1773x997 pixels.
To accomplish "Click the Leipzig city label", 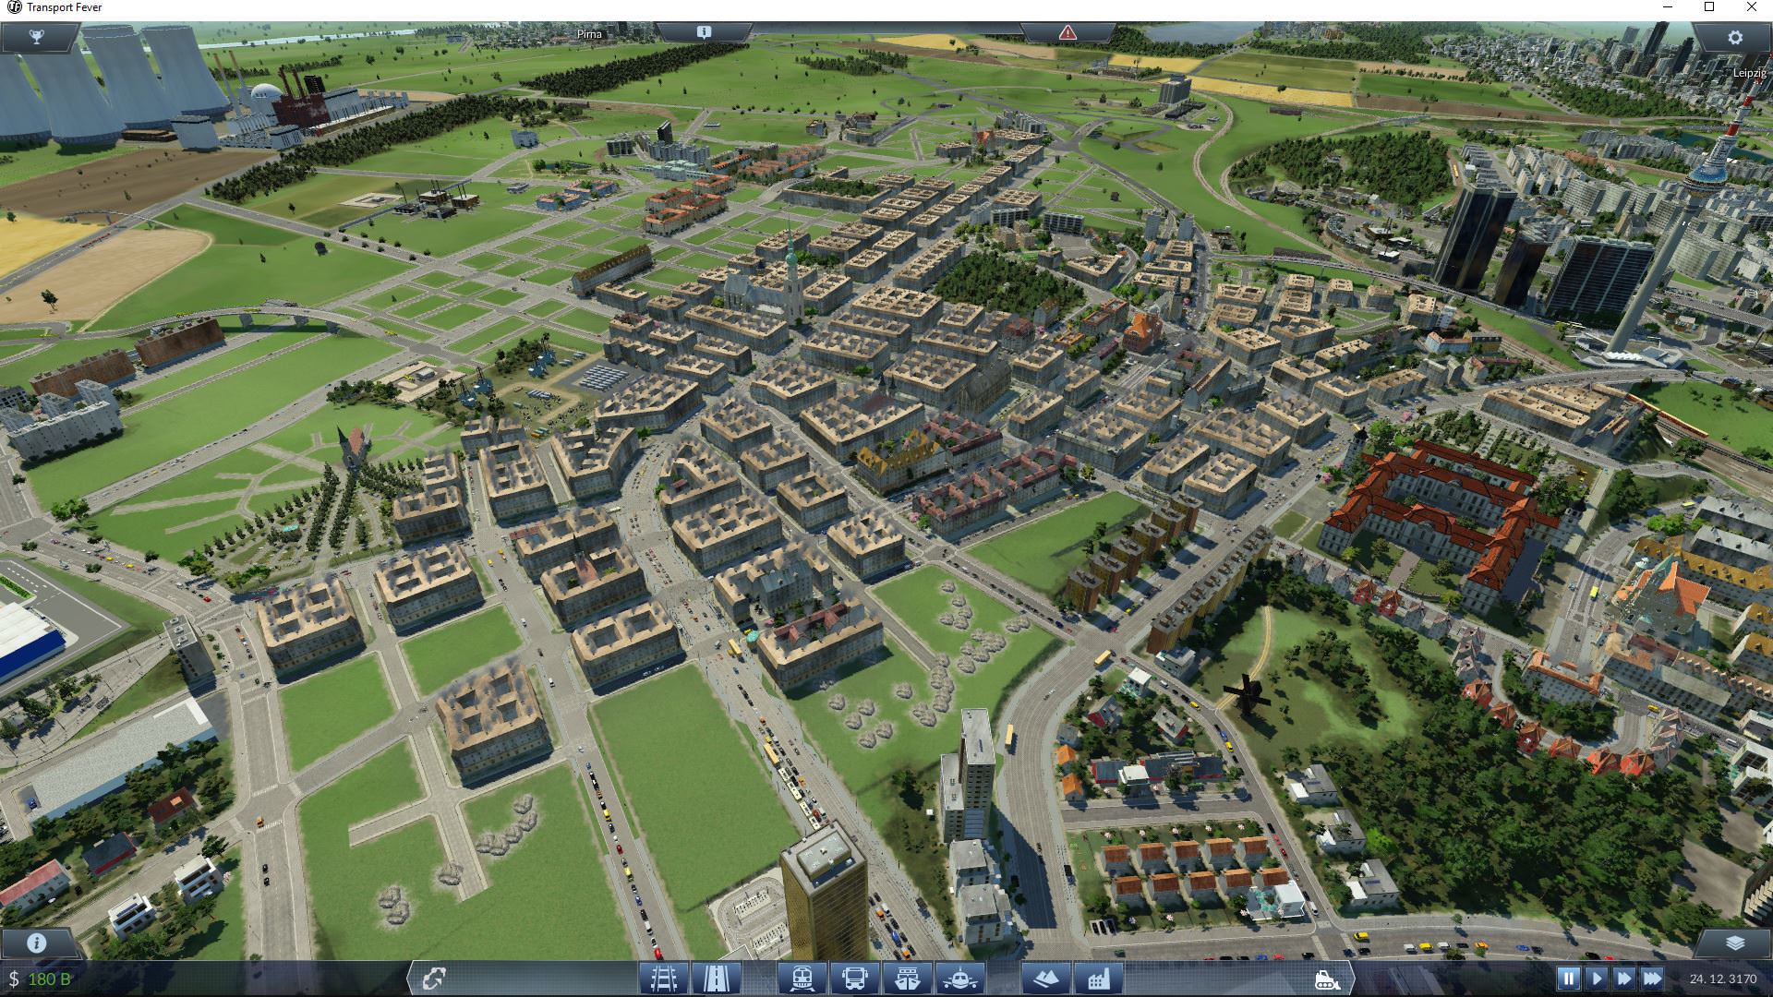I will click(1749, 73).
